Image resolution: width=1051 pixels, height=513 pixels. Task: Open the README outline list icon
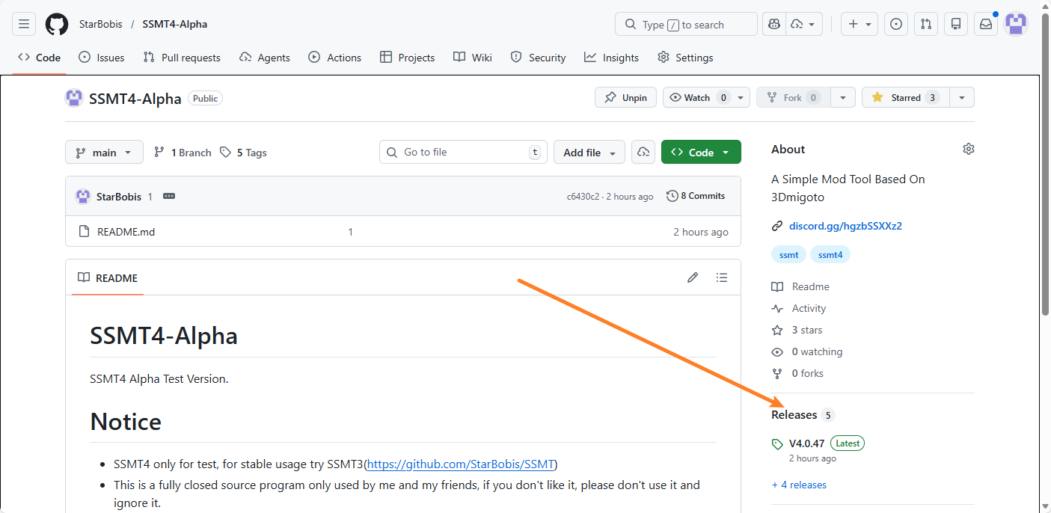[721, 277]
